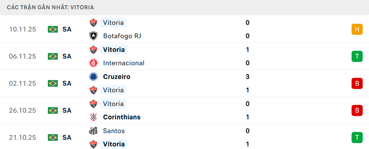369x149 pixels.
Task: Click Brazil flag in the 21.10.25 row
Action: point(53,138)
